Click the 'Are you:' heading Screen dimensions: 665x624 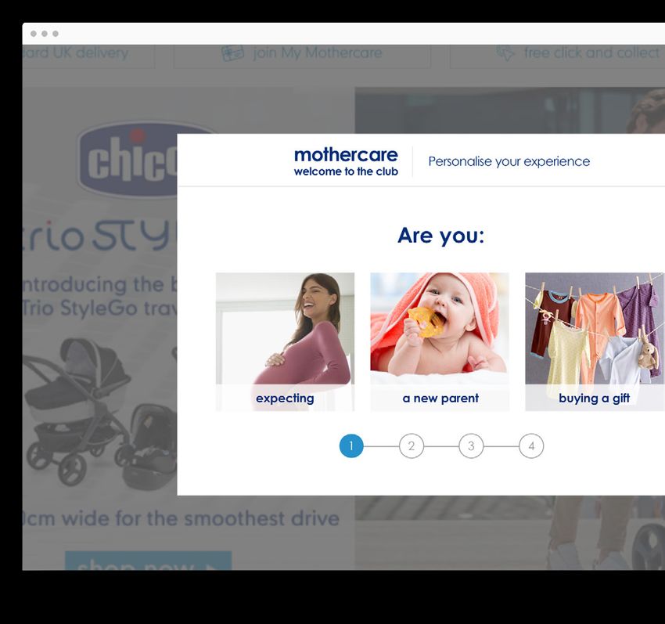(x=440, y=235)
